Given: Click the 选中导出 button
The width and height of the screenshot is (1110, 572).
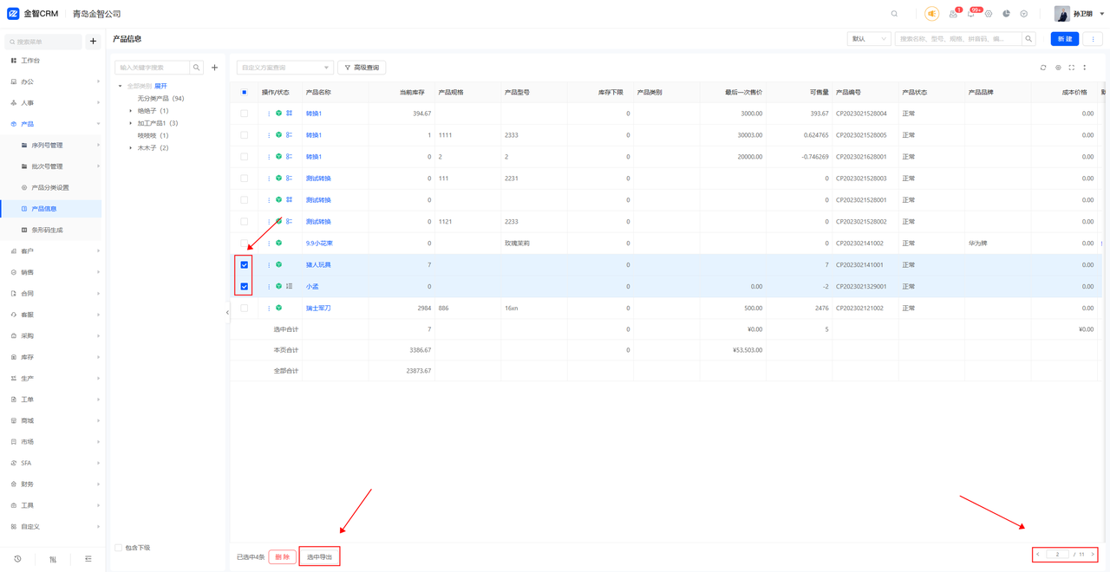Looking at the screenshot, I should (319, 557).
